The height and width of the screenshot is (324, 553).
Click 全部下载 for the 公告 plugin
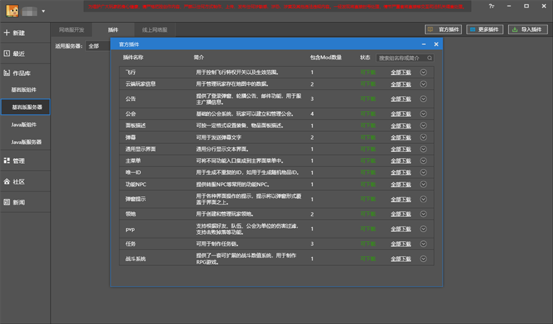pyautogui.click(x=401, y=99)
